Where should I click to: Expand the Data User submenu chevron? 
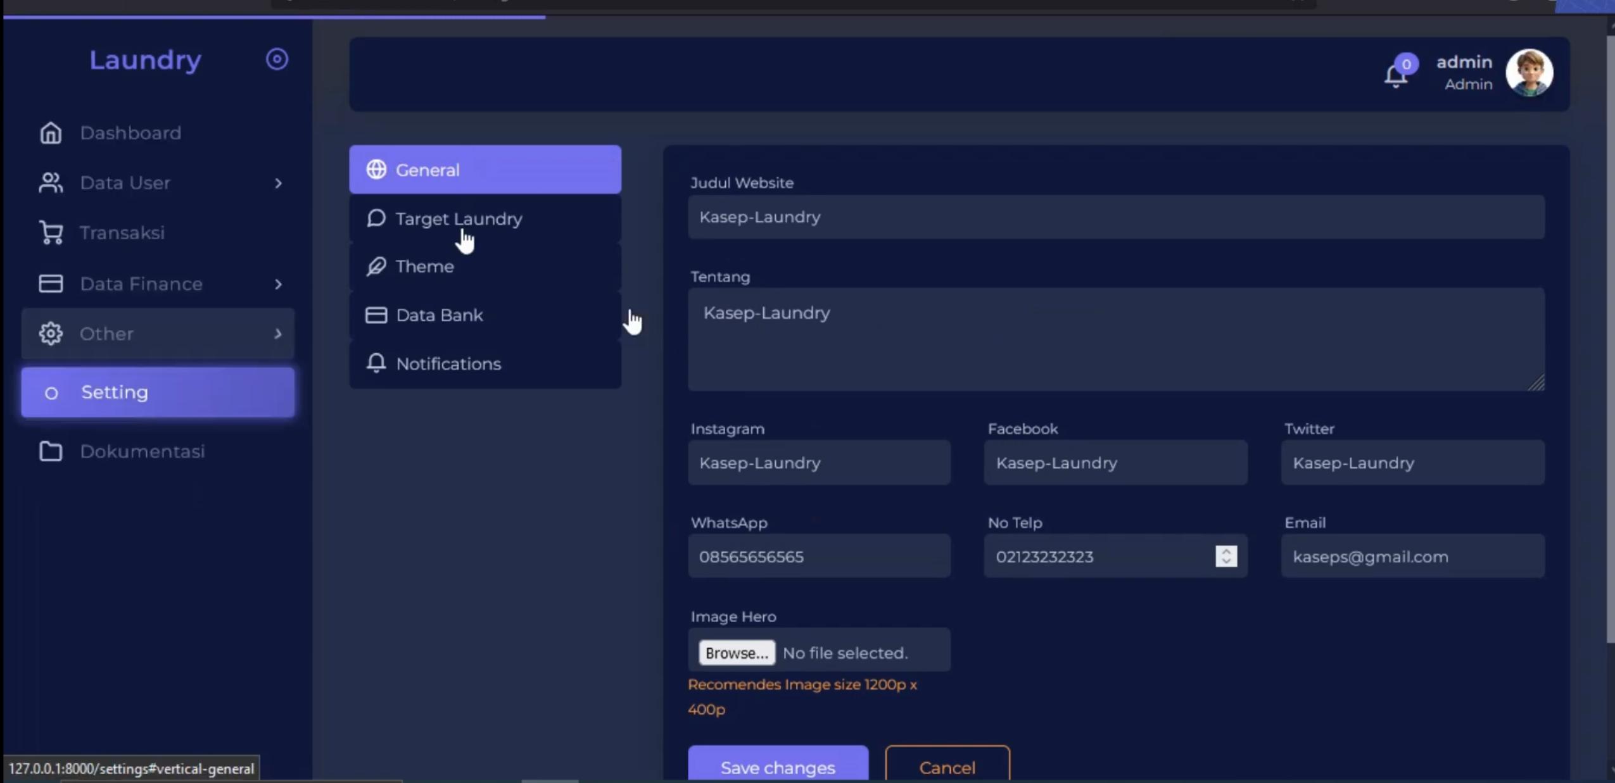click(x=278, y=184)
